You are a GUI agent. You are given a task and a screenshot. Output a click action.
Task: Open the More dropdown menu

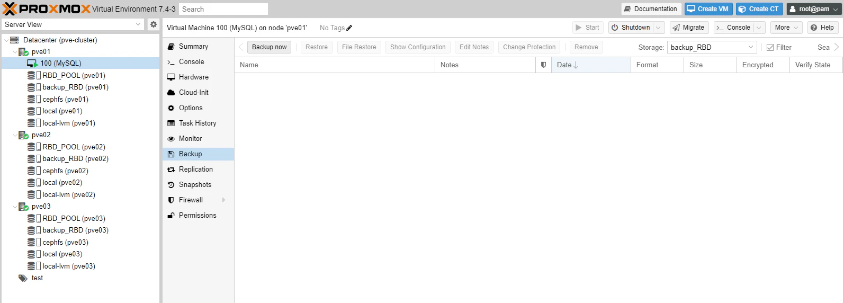coord(786,28)
